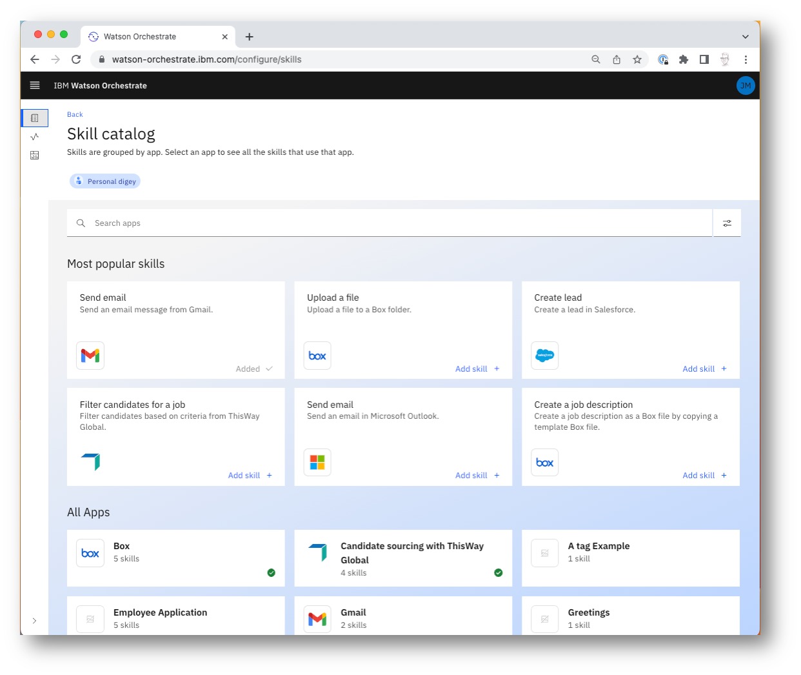Reload the Watson Orchestrate page

[x=76, y=59]
